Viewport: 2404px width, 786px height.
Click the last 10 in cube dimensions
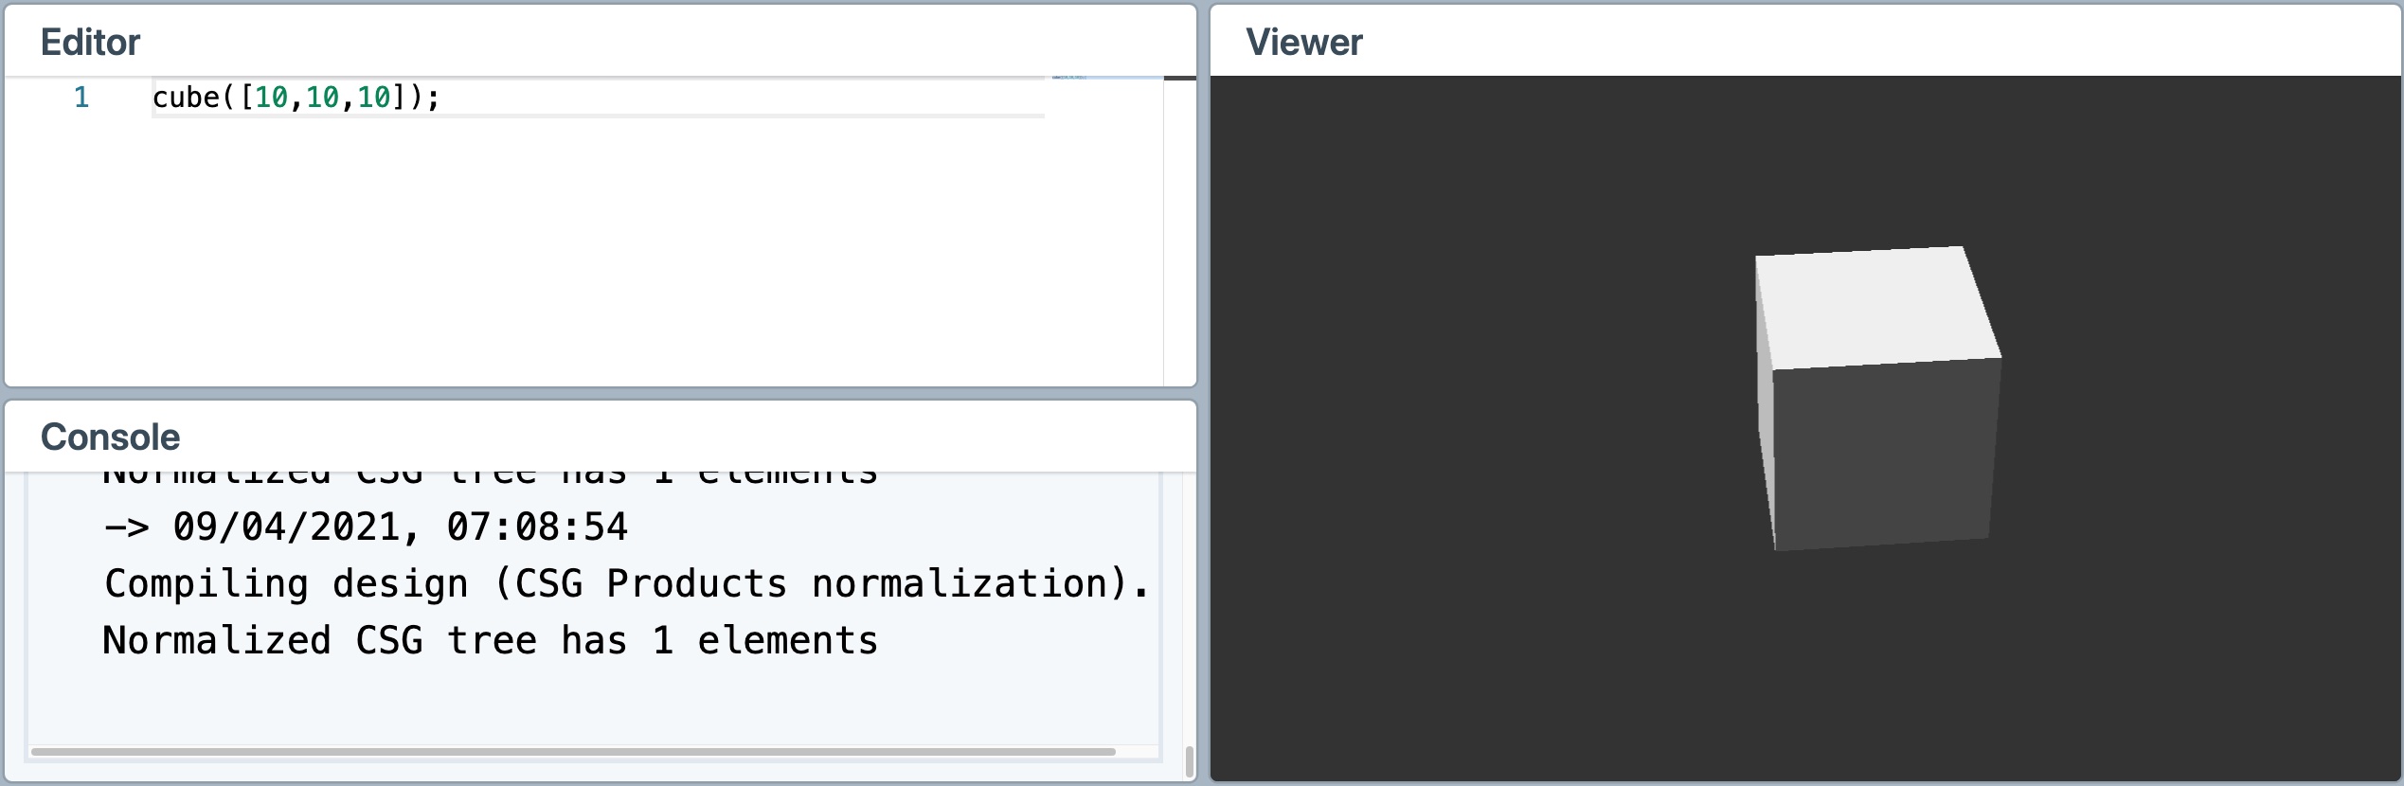pyautogui.click(x=373, y=98)
